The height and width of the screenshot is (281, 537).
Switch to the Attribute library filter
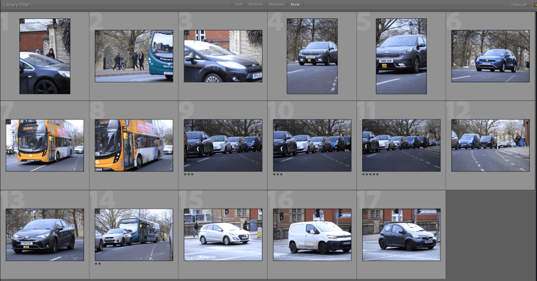256,5
